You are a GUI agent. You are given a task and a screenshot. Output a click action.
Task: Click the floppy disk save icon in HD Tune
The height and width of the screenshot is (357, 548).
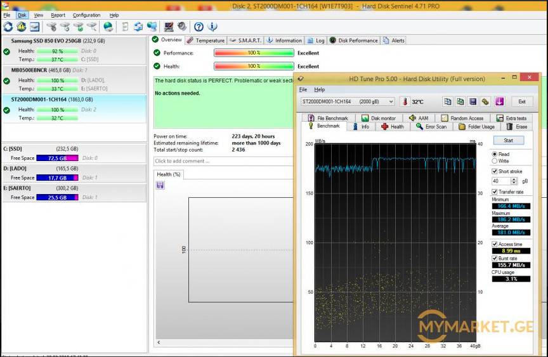click(x=473, y=101)
